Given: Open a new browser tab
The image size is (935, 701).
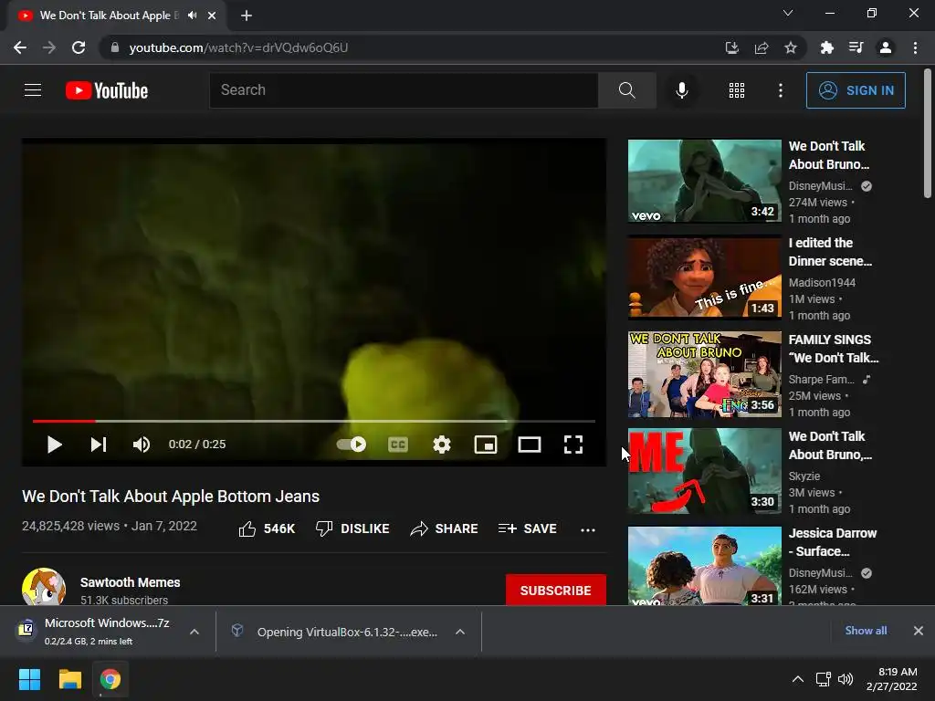Looking at the screenshot, I should [x=247, y=16].
